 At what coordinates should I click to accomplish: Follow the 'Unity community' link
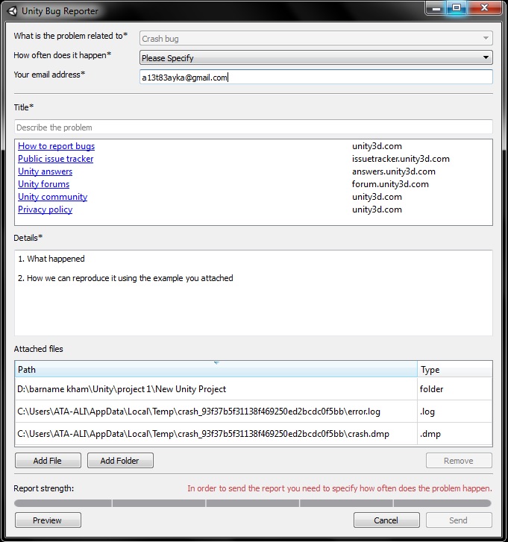[52, 197]
